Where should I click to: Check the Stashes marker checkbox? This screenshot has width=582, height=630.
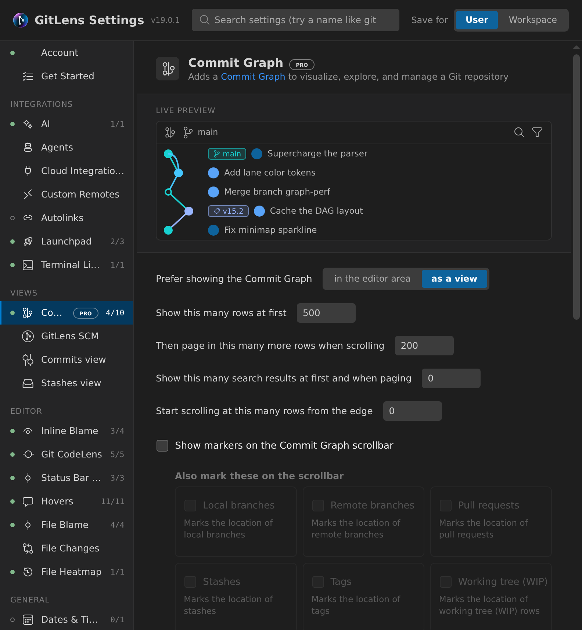point(190,582)
